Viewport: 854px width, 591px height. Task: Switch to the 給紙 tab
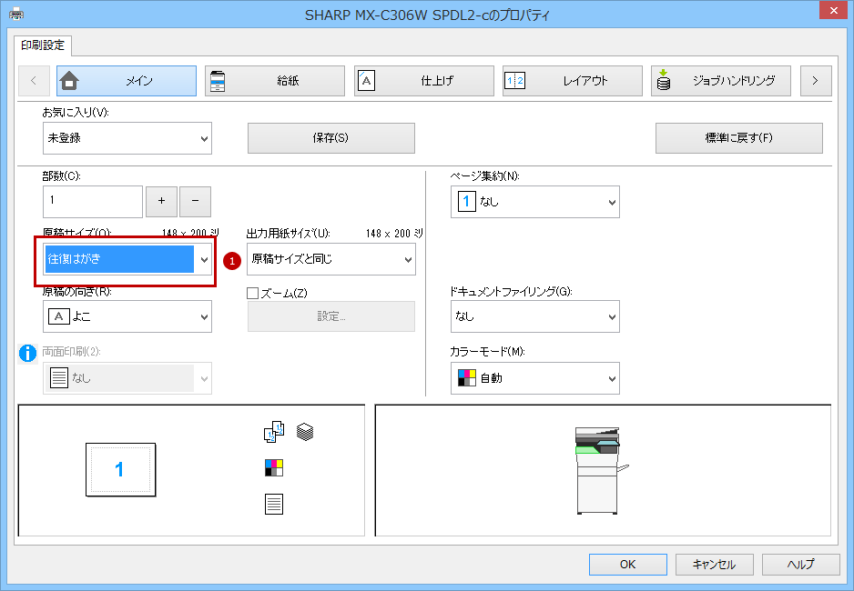pyautogui.click(x=275, y=81)
